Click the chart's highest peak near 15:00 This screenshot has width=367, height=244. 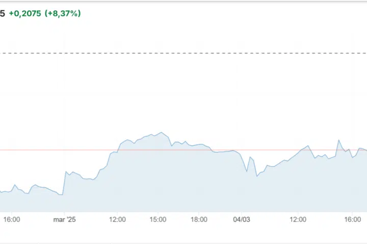[162, 133]
